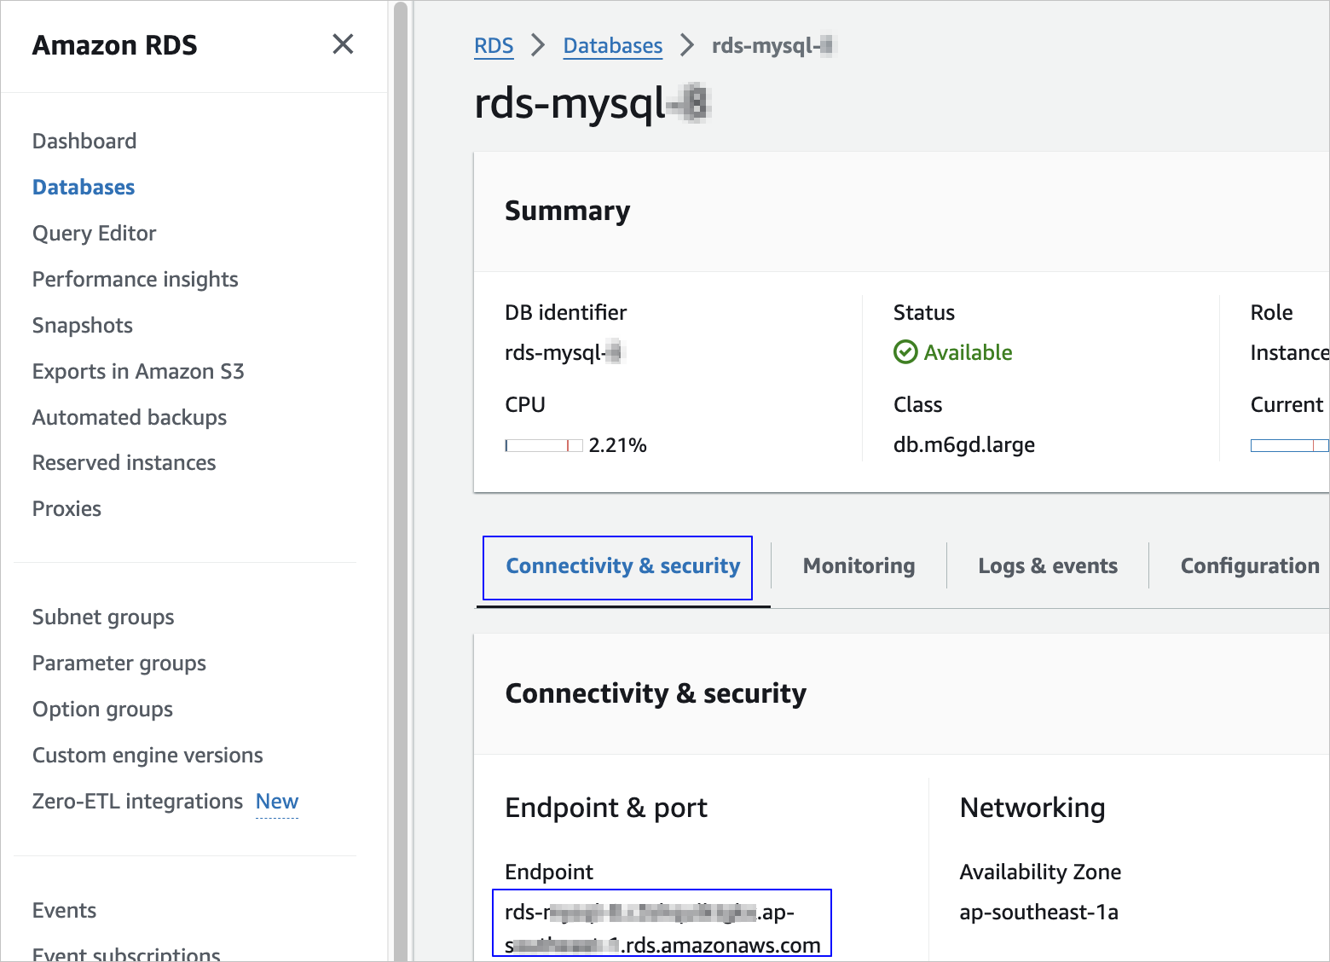The image size is (1330, 962).
Task: Go to Proxies section
Action: pos(66,508)
